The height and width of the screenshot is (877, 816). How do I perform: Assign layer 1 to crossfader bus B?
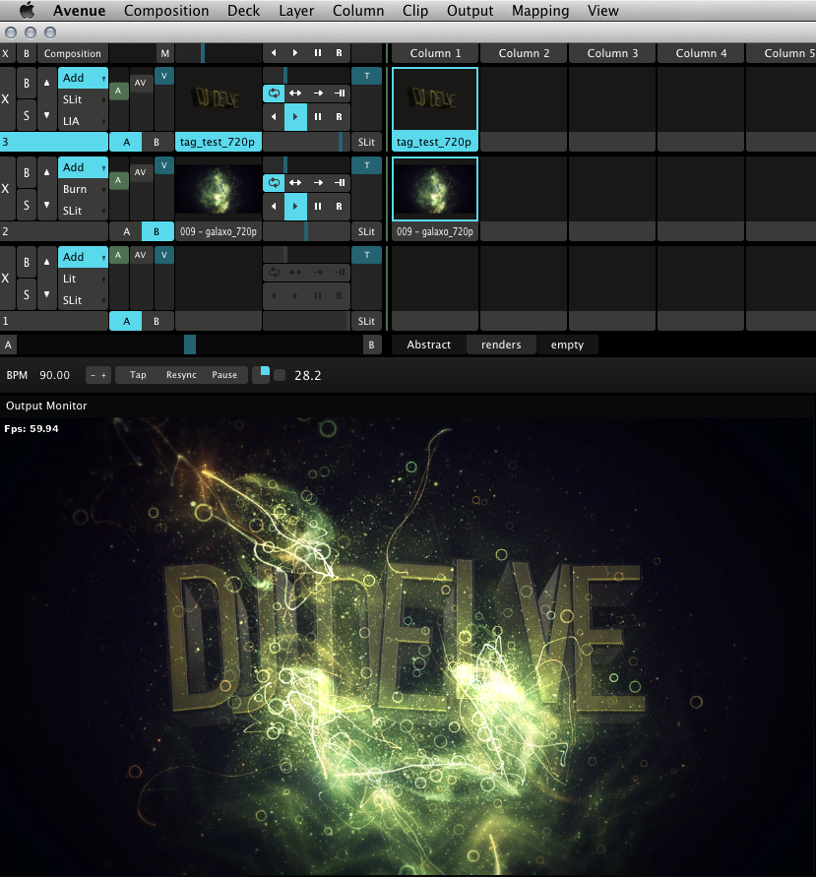156,321
